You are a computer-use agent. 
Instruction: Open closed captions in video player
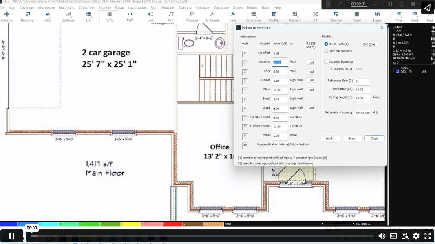(393, 236)
